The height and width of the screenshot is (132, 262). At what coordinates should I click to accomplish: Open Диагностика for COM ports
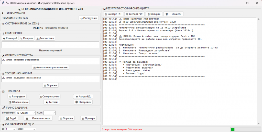point(45,38)
